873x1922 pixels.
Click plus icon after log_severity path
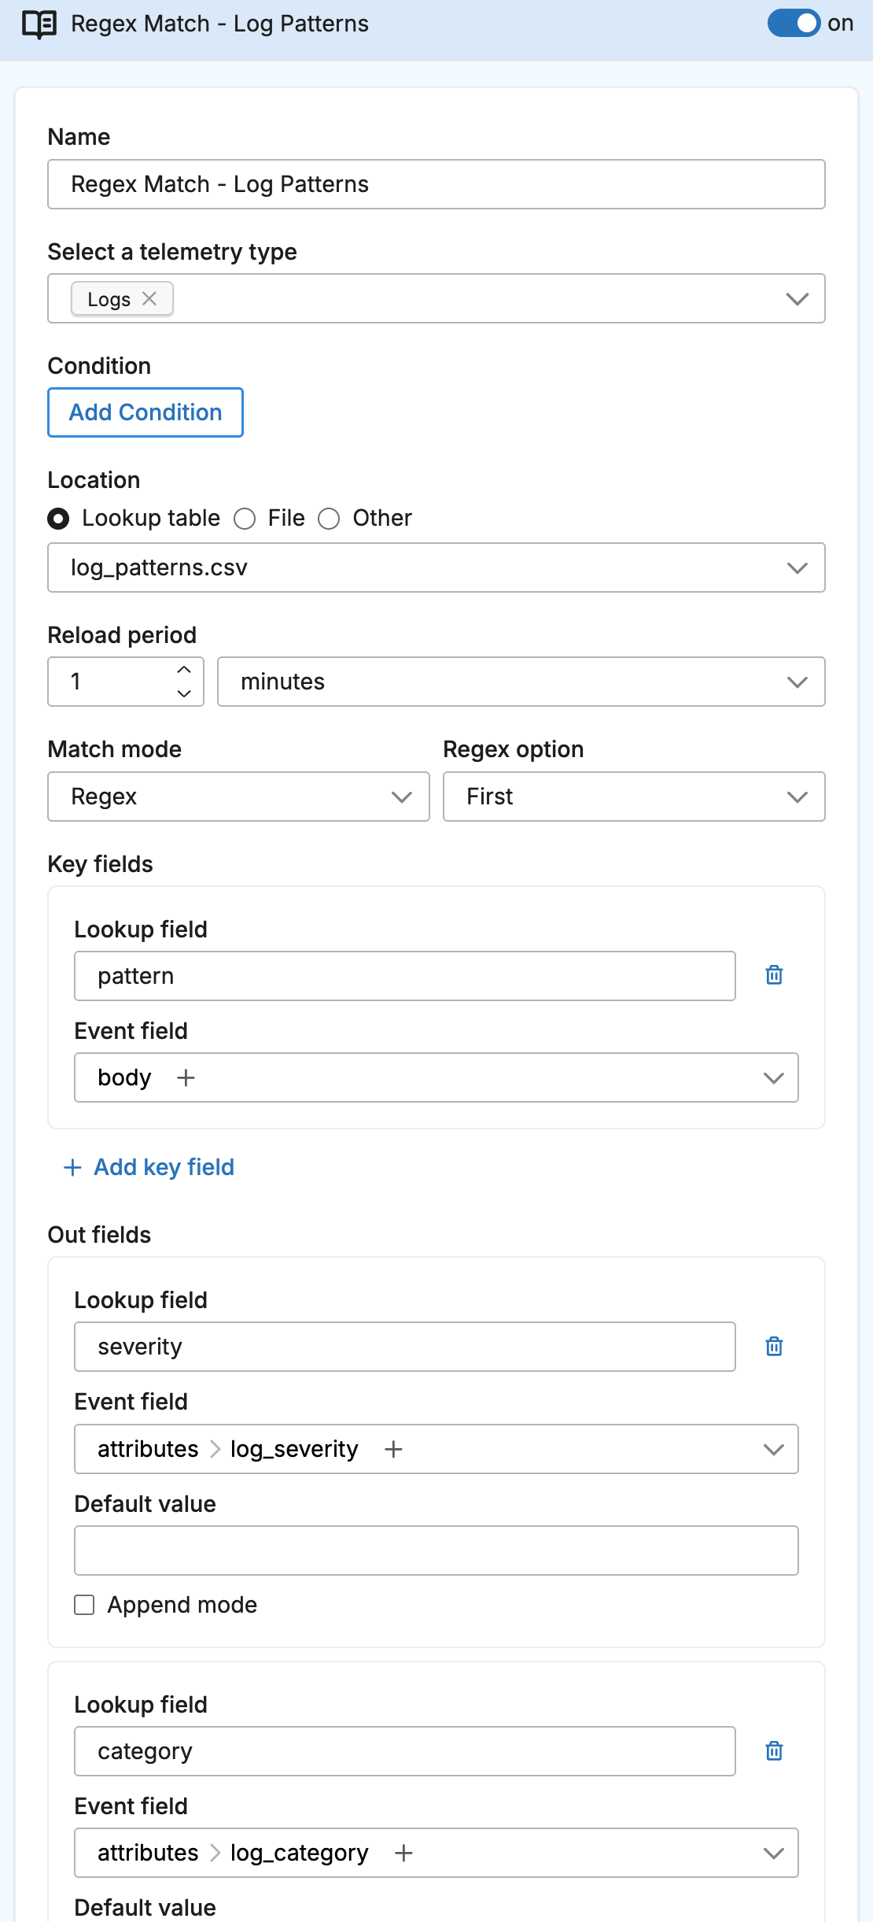pos(393,1449)
